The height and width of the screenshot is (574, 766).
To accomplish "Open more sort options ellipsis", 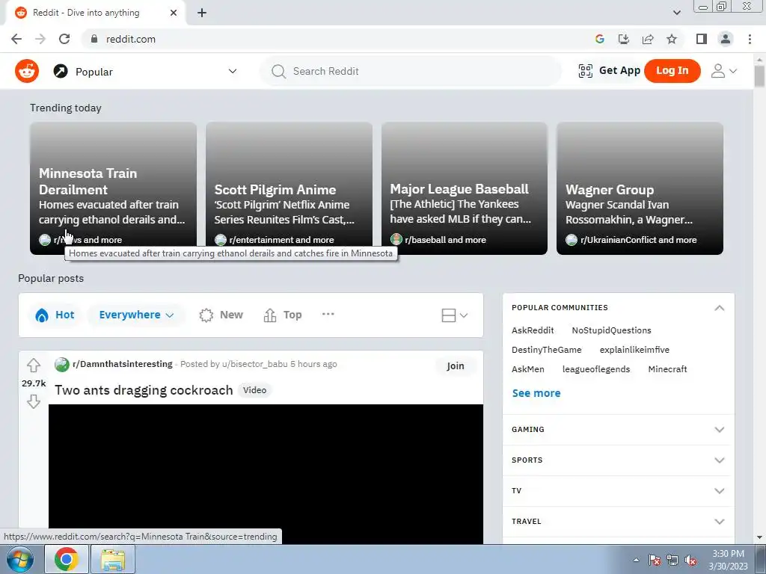I will [x=328, y=314].
